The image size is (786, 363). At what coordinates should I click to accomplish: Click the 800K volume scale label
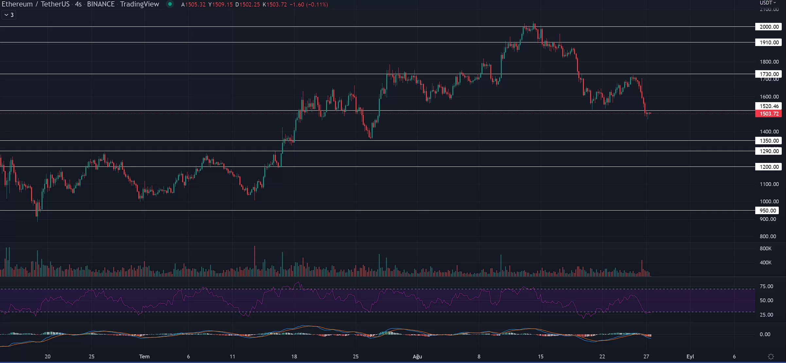click(x=765, y=249)
